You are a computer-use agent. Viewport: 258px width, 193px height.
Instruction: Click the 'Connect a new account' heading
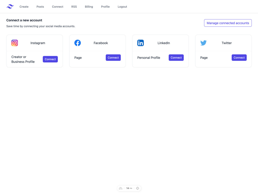coord(24,20)
